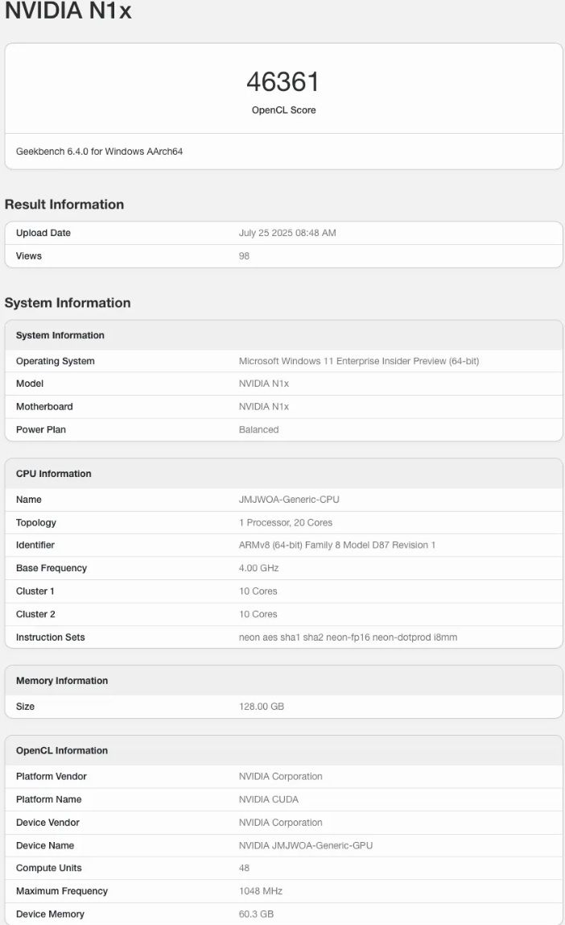
Task: Select the Device Memory value 60.3 GB
Action: (x=256, y=914)
